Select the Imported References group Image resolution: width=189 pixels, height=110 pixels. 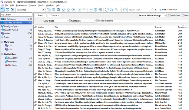point(17,22)
